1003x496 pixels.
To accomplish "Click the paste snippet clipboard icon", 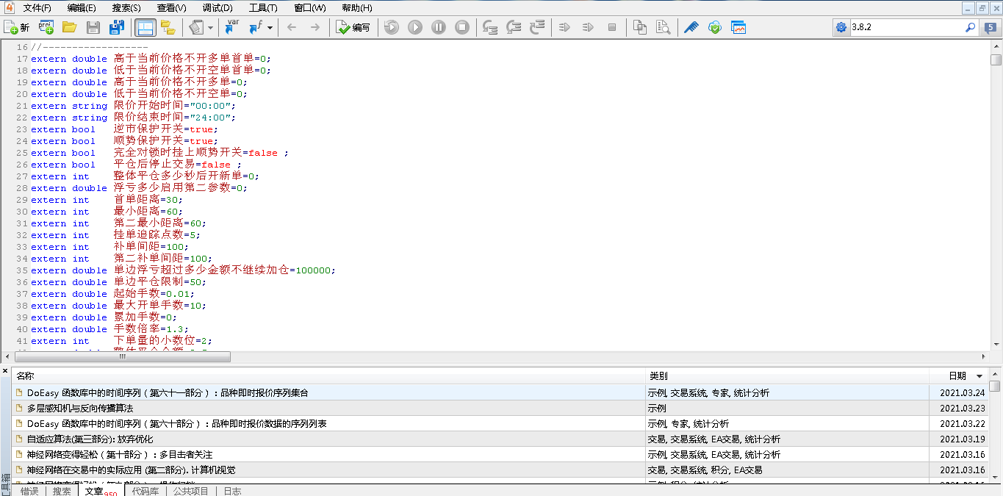I will point(196,27).
